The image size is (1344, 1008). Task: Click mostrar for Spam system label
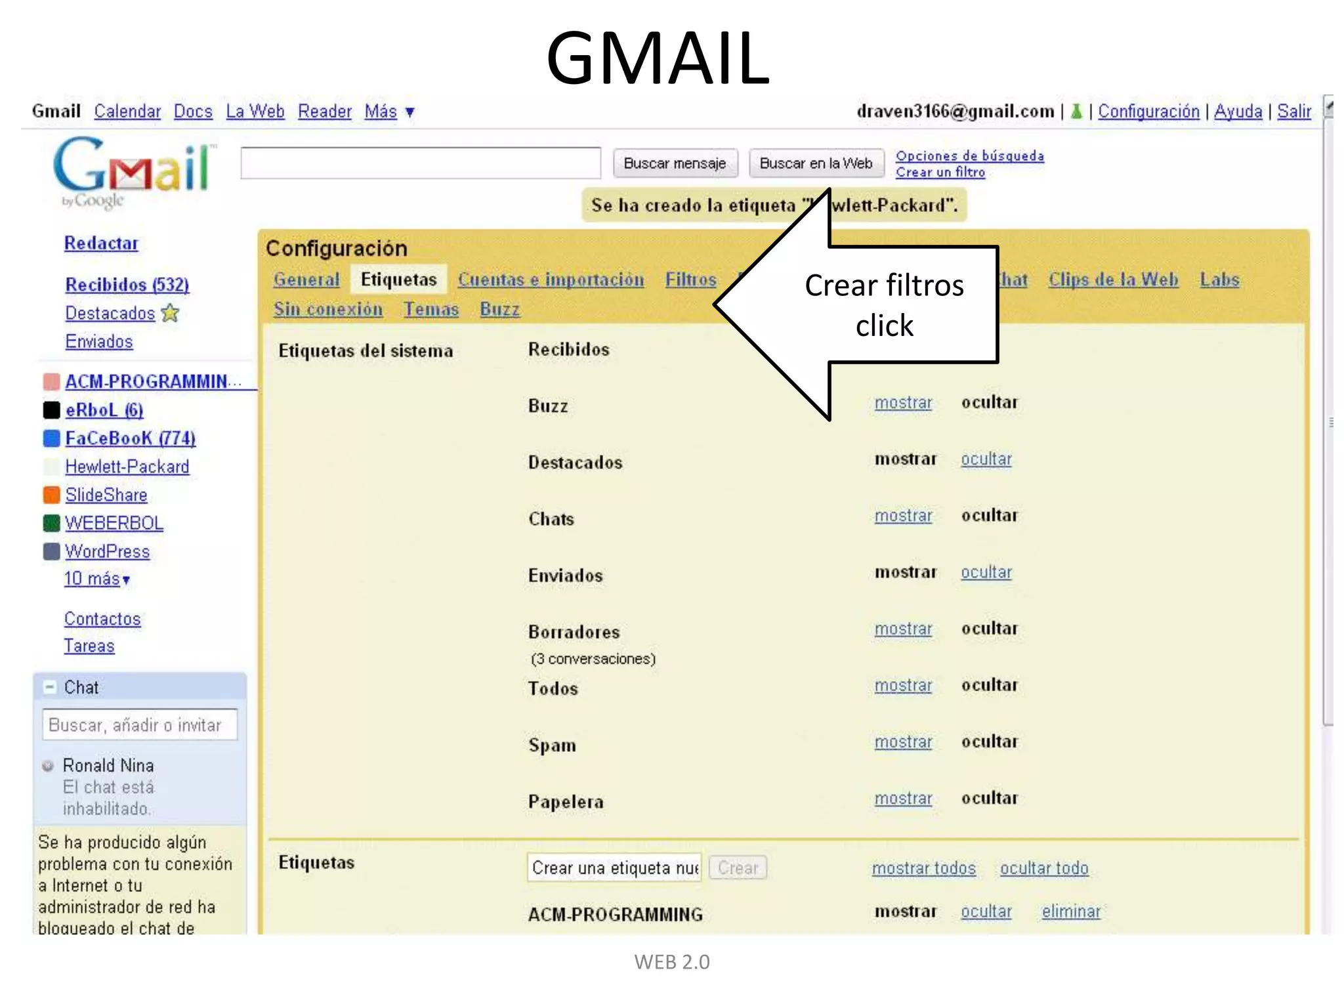click(903, 742)
